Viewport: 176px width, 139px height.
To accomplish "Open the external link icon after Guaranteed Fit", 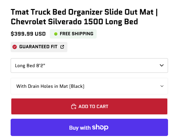I will tap(62, 47).
